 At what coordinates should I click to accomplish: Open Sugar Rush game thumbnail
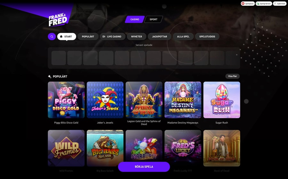click(222, 100)
